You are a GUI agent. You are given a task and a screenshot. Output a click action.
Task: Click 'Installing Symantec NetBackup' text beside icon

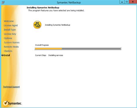tap(58, 25)
